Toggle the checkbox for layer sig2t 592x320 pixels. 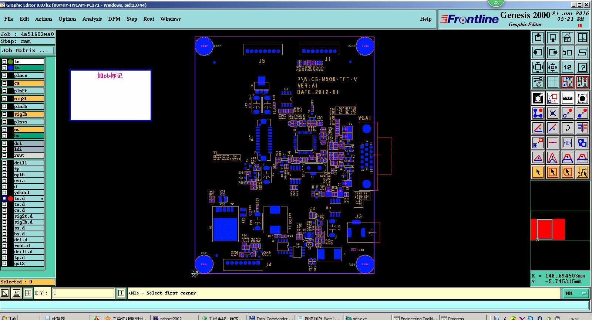click(4, 99)
